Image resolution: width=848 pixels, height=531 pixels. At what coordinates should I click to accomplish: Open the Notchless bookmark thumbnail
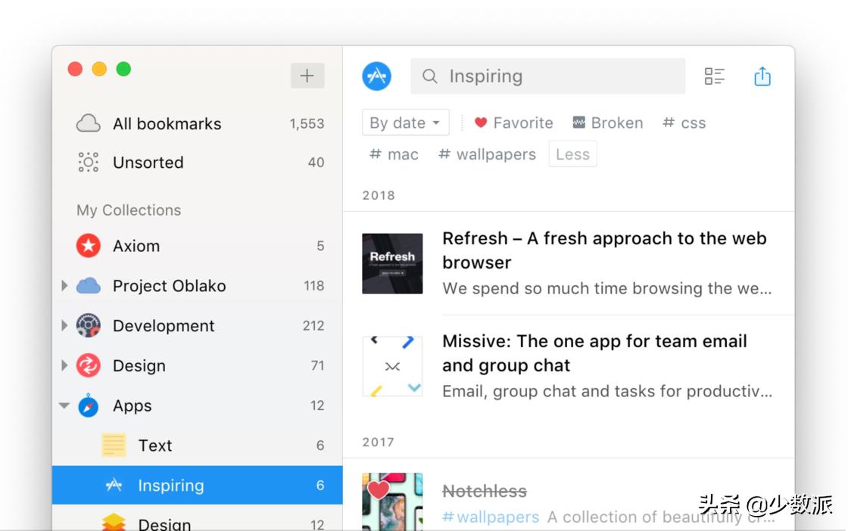pos(392,501)
